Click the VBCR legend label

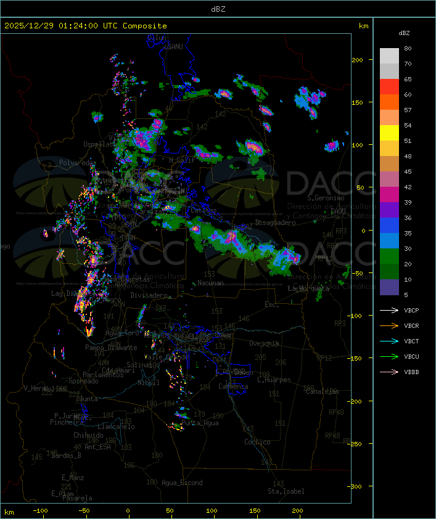[x=411, y=325]
